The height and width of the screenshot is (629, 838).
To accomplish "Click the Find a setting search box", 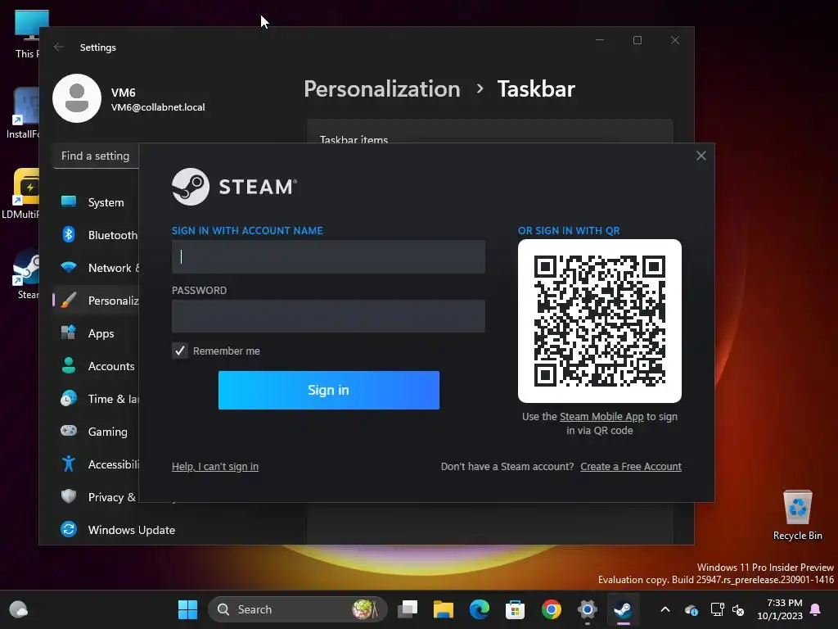I will tap(97, 156).
